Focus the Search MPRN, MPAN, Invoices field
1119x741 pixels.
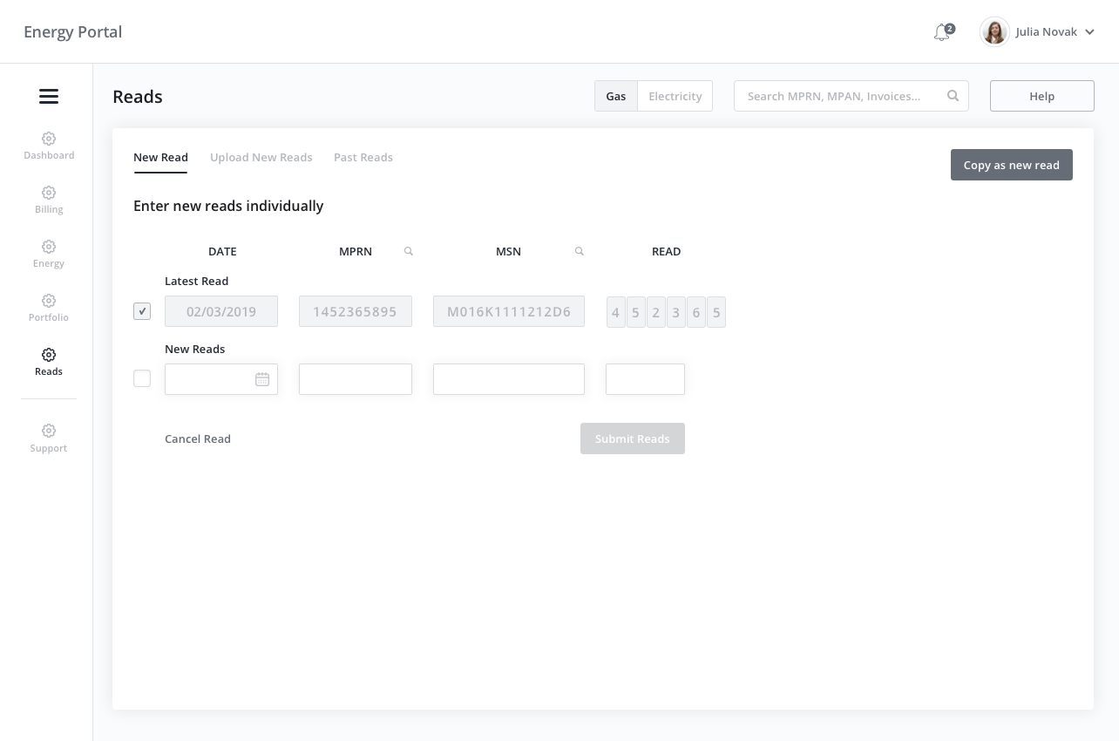point(841,96)
